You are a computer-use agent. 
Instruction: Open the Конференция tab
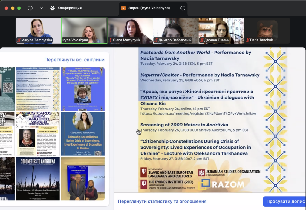click(x=66, y=8)
